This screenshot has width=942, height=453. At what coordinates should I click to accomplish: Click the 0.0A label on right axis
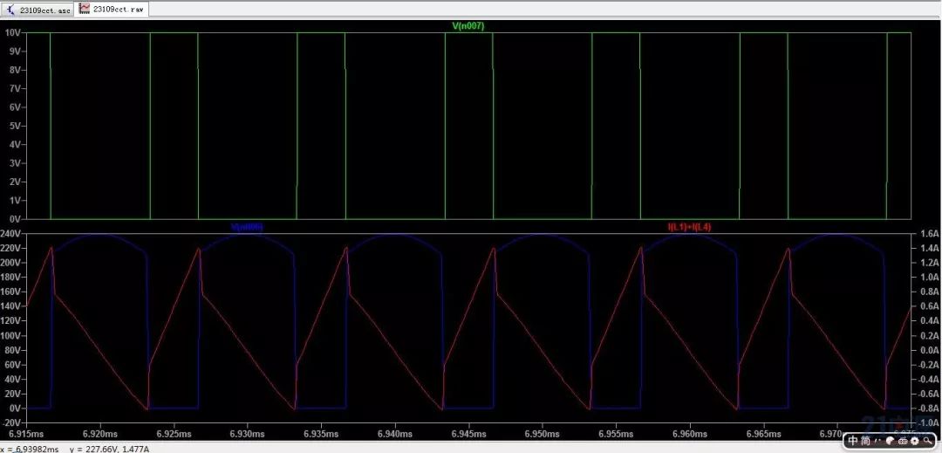(928, 350)
